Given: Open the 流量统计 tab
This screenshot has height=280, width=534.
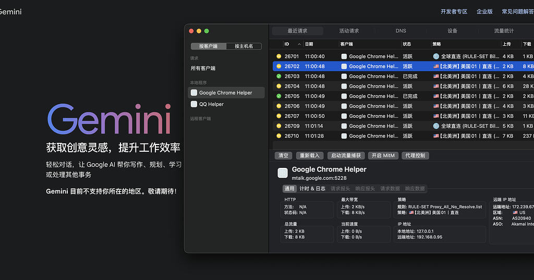Looking at the screenshot, I should coord(504,31).
